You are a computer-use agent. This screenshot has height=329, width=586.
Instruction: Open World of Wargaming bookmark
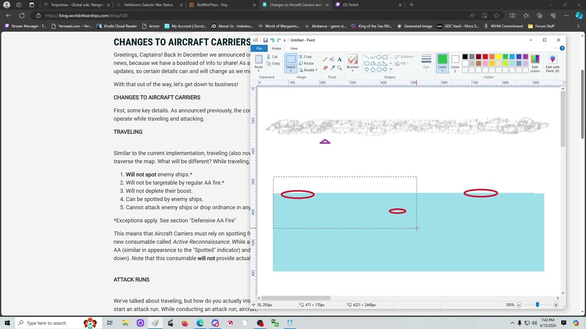[279, 26]
